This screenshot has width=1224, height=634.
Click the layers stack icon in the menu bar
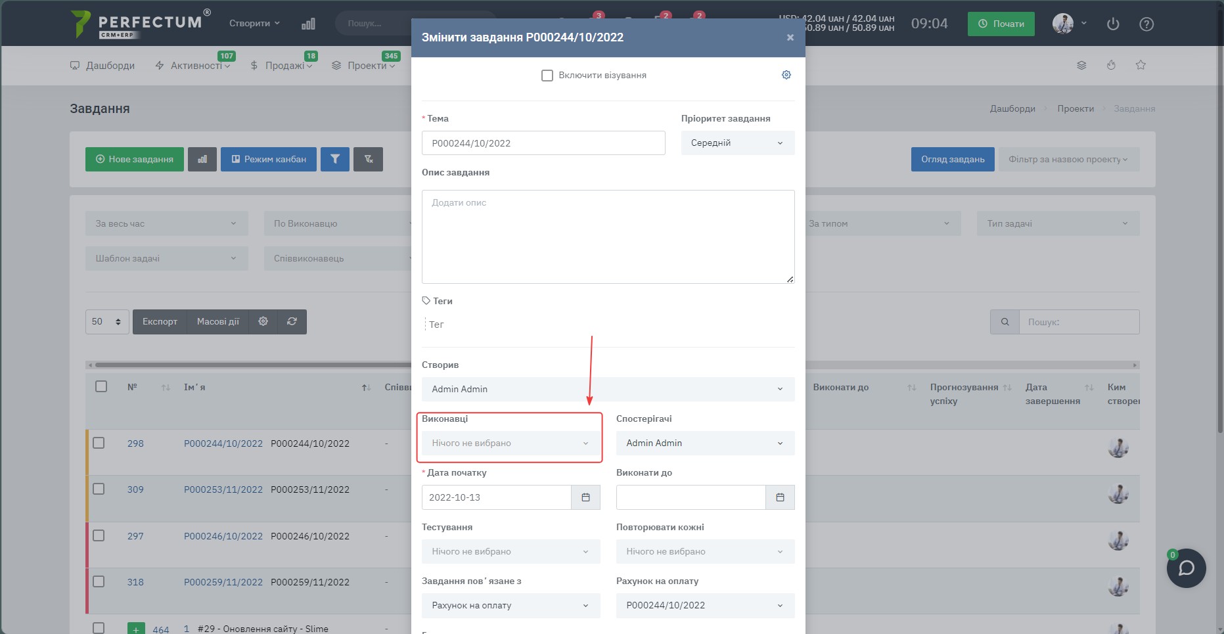[1081, 65]
